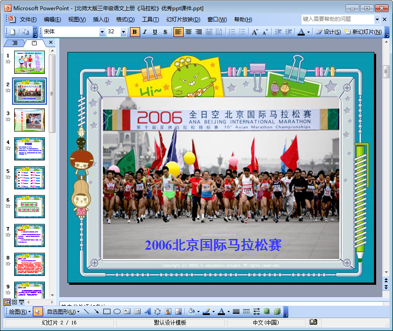Click the help question input box
Viewport: 393px width, 331px height.
pos(338,20)
